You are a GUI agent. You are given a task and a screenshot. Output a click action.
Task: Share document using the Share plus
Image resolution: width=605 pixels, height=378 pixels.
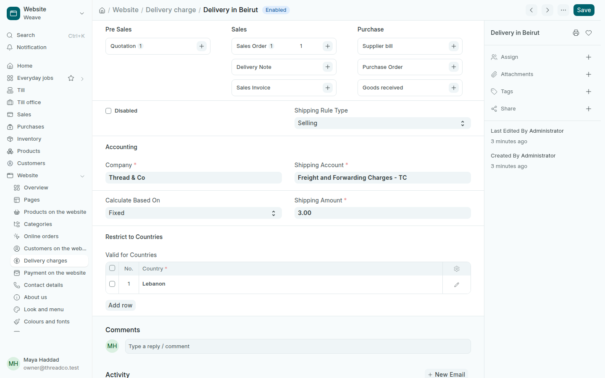[589, 109]
